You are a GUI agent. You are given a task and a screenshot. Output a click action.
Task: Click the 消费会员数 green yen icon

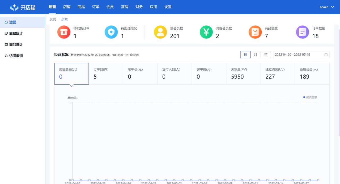coord(206,32)
